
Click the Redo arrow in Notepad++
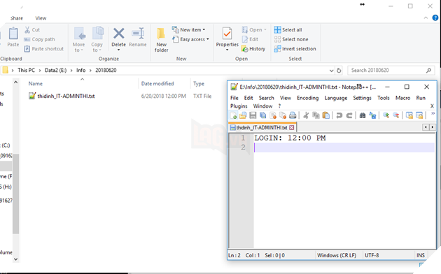[x=349, y=115]
